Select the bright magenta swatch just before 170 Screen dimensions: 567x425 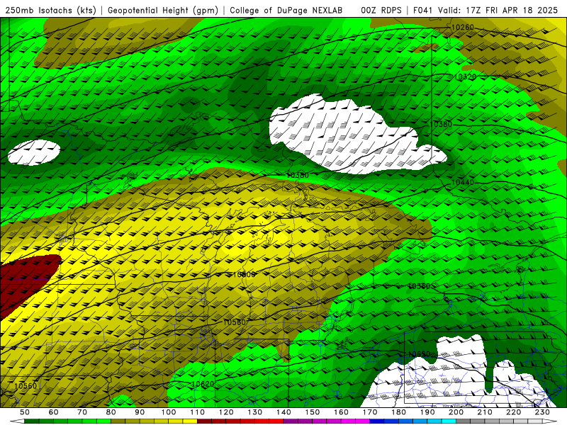pos(363,421)
